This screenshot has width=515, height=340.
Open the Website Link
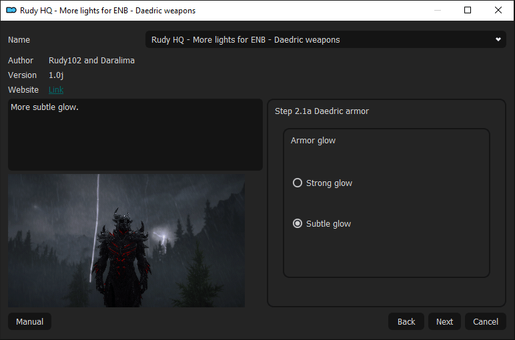point(56,89)
